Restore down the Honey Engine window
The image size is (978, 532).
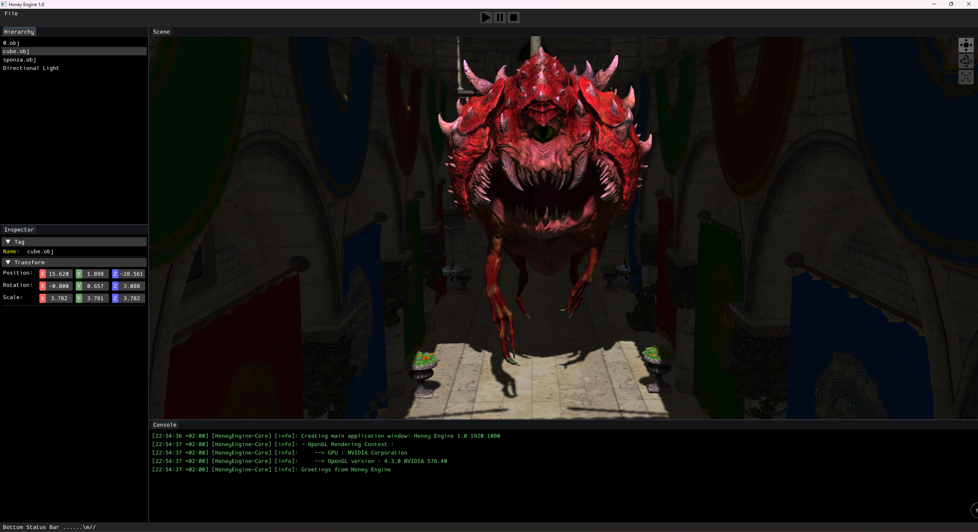point(951,4)
